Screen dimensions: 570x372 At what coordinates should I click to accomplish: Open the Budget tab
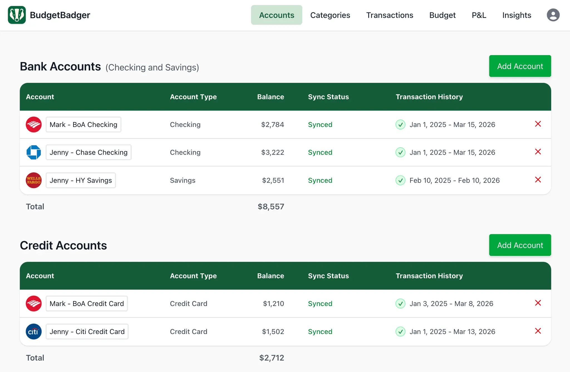[x=442, y=15]
